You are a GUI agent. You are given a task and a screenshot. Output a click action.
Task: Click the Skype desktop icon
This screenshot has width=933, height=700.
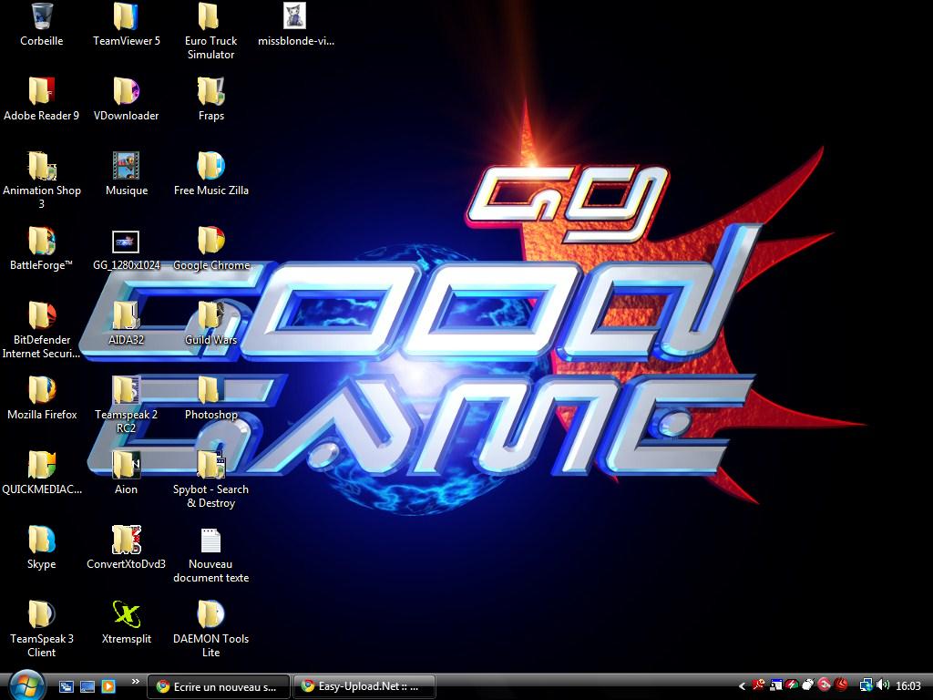click(41, 540)
